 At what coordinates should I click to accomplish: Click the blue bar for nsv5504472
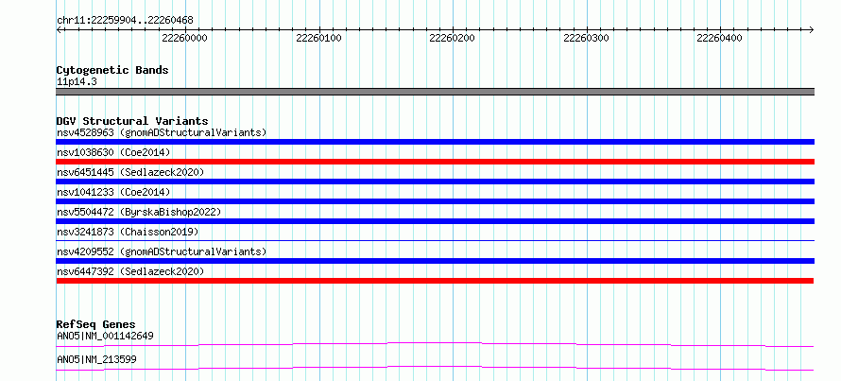(436, 221)
